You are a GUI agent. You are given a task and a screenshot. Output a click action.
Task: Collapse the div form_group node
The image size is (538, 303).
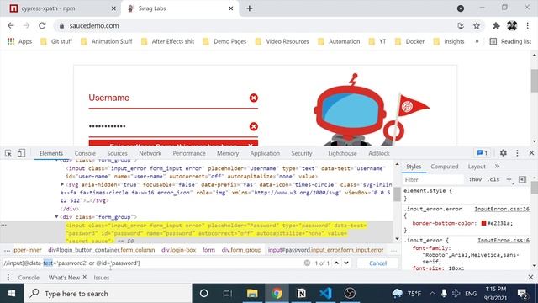(56, 217)
